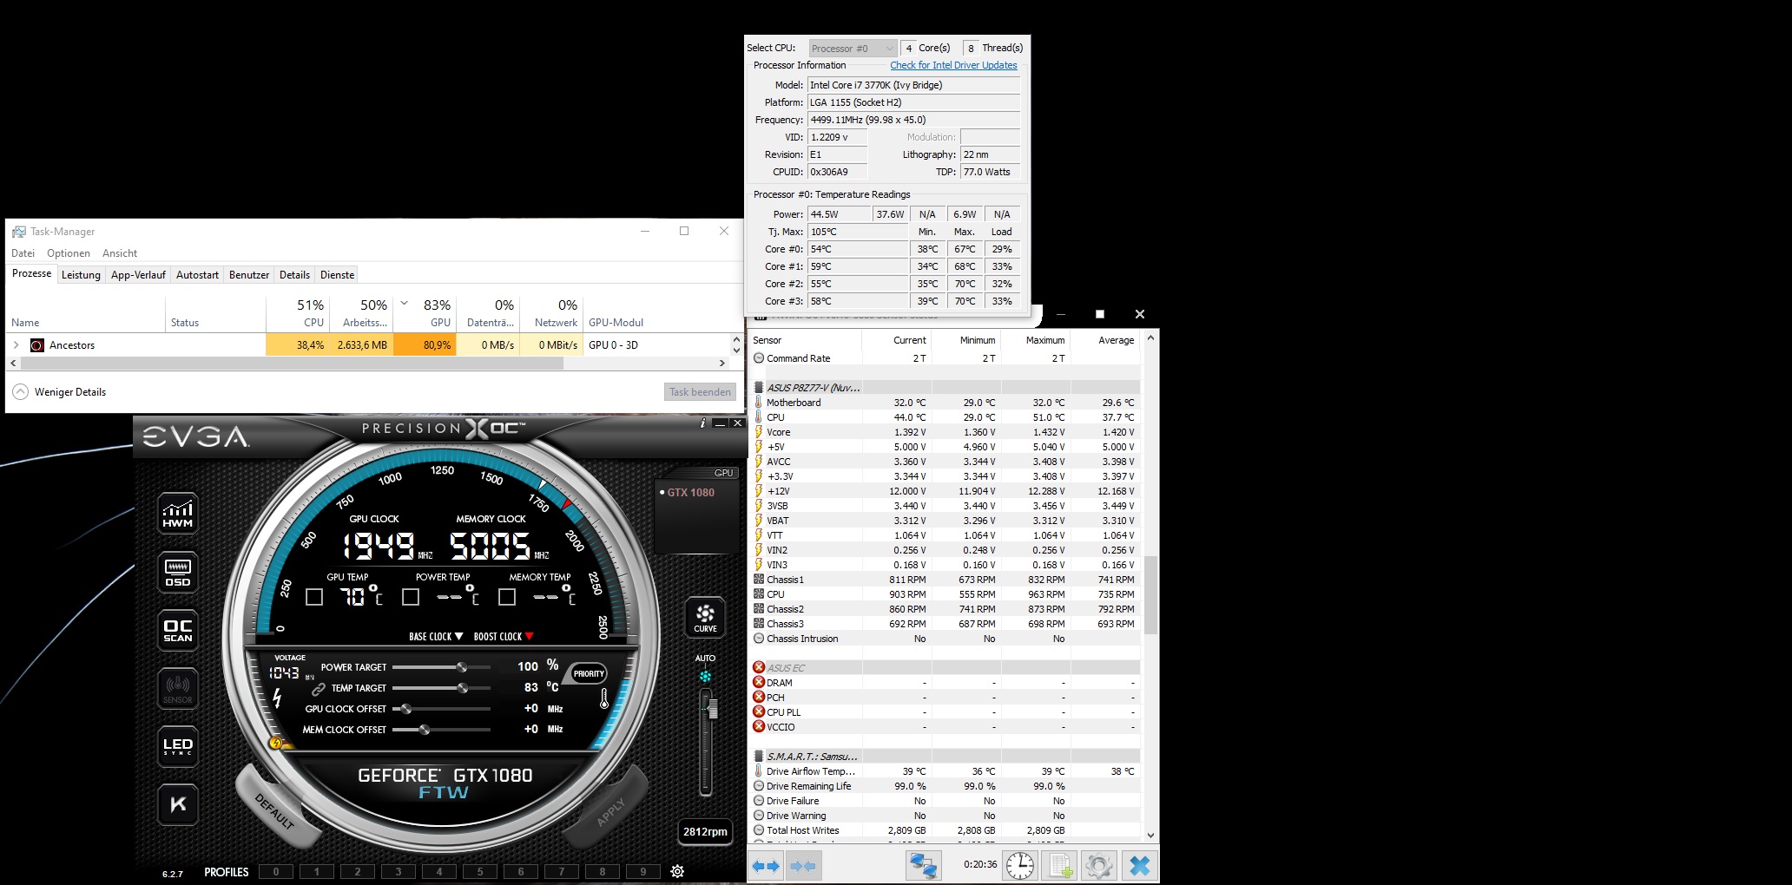Image resolution: width=1792 pixels, height=885 pixels.
Task: Click the POWER TARGET slider
Action: coord(442,667)
